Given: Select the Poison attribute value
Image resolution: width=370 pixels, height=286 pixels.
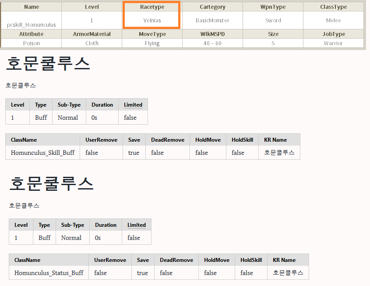Looking at the screenshot, I should coord(32,43).
